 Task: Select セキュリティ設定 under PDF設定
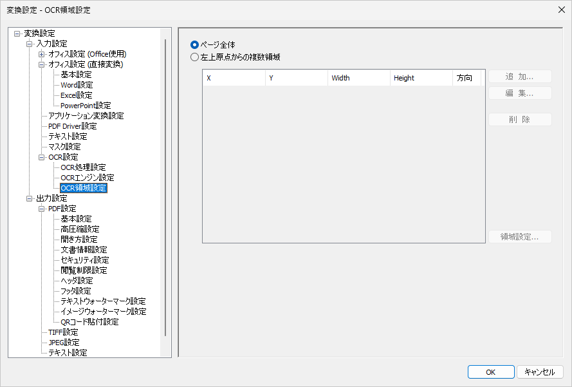[x=84, y=260]
